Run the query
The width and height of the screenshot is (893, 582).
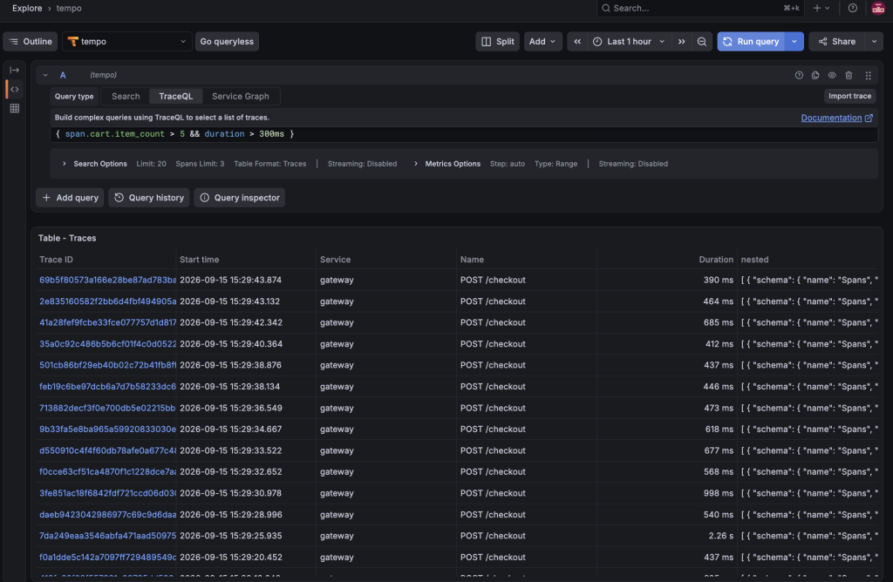751,42
